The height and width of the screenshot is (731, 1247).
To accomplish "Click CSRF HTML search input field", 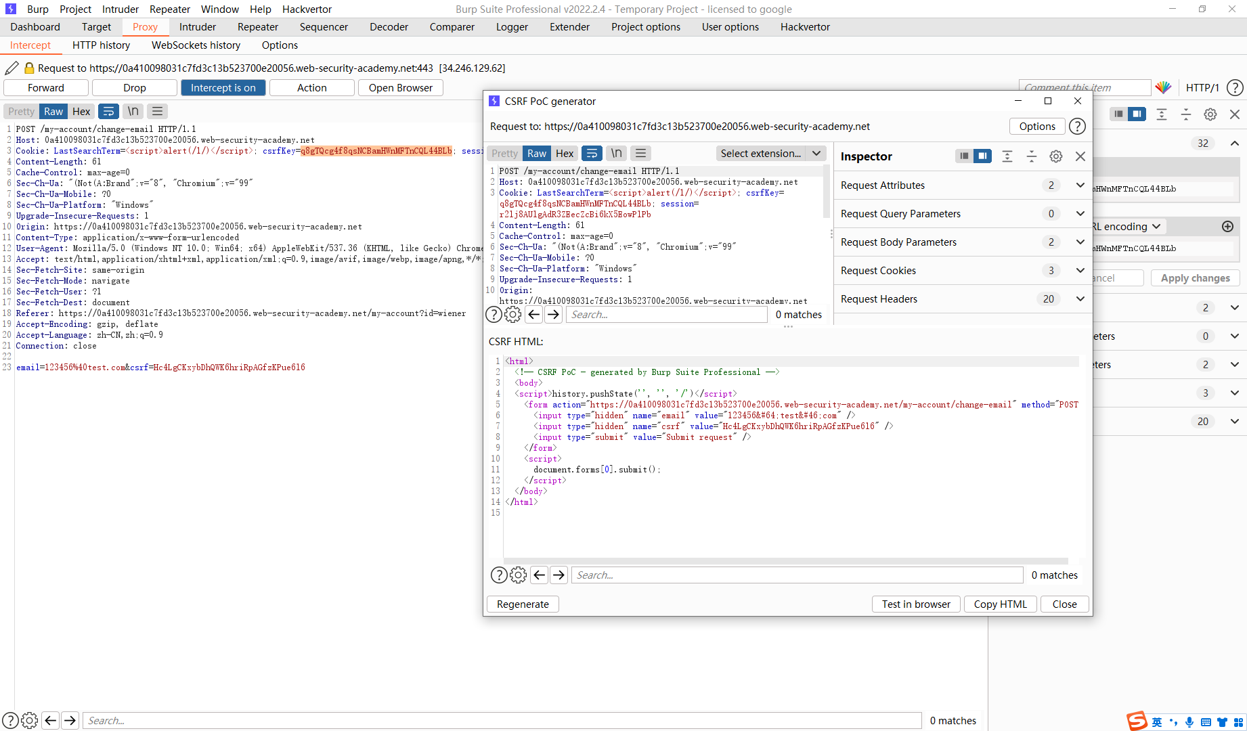I will click(797, 575).
